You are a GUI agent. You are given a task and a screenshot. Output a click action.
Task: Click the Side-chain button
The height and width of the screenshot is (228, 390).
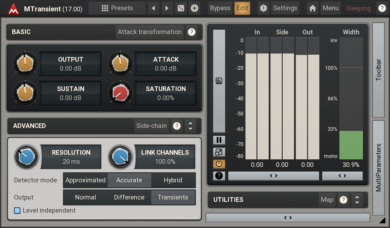152,126
